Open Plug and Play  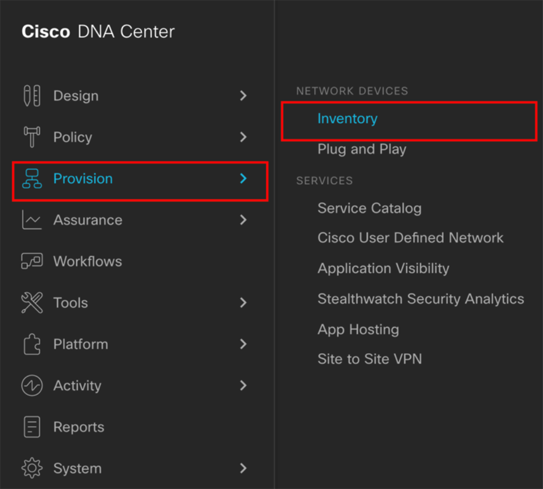pyautogui.click(x=362, y=150)
